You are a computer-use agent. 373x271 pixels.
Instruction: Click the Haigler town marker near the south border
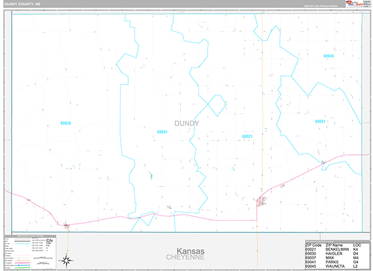(67, 226)
